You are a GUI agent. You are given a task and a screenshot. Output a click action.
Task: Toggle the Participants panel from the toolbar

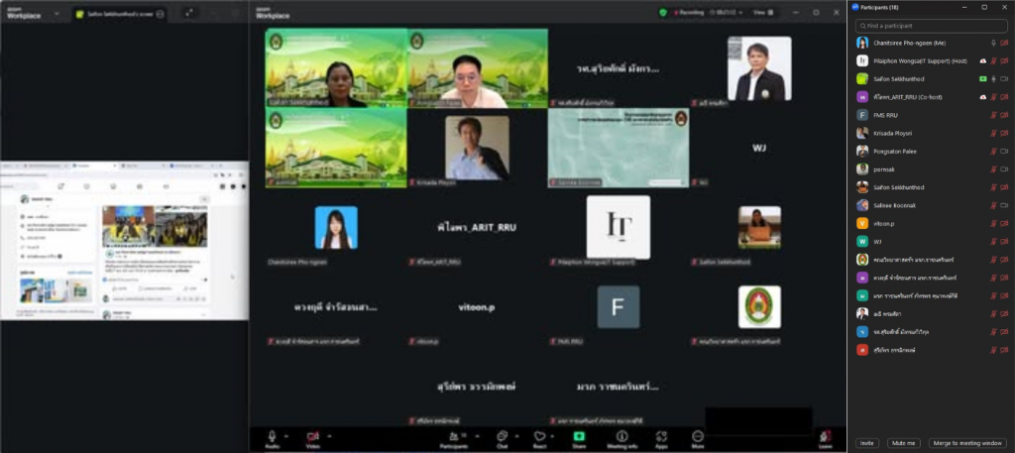tap(454, 436)
